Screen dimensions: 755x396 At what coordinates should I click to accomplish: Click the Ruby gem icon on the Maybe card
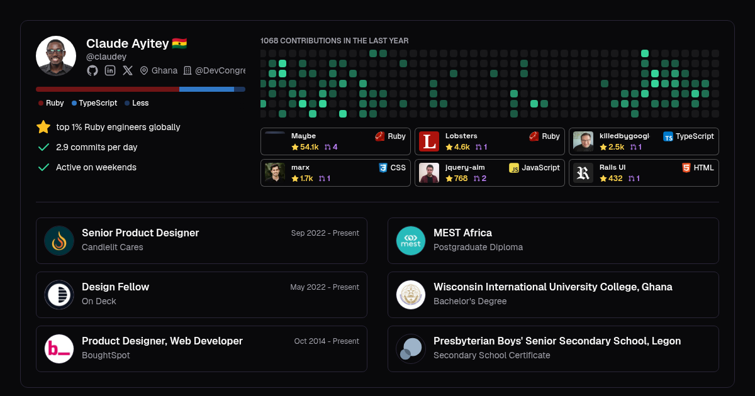(x=380, y=136)
